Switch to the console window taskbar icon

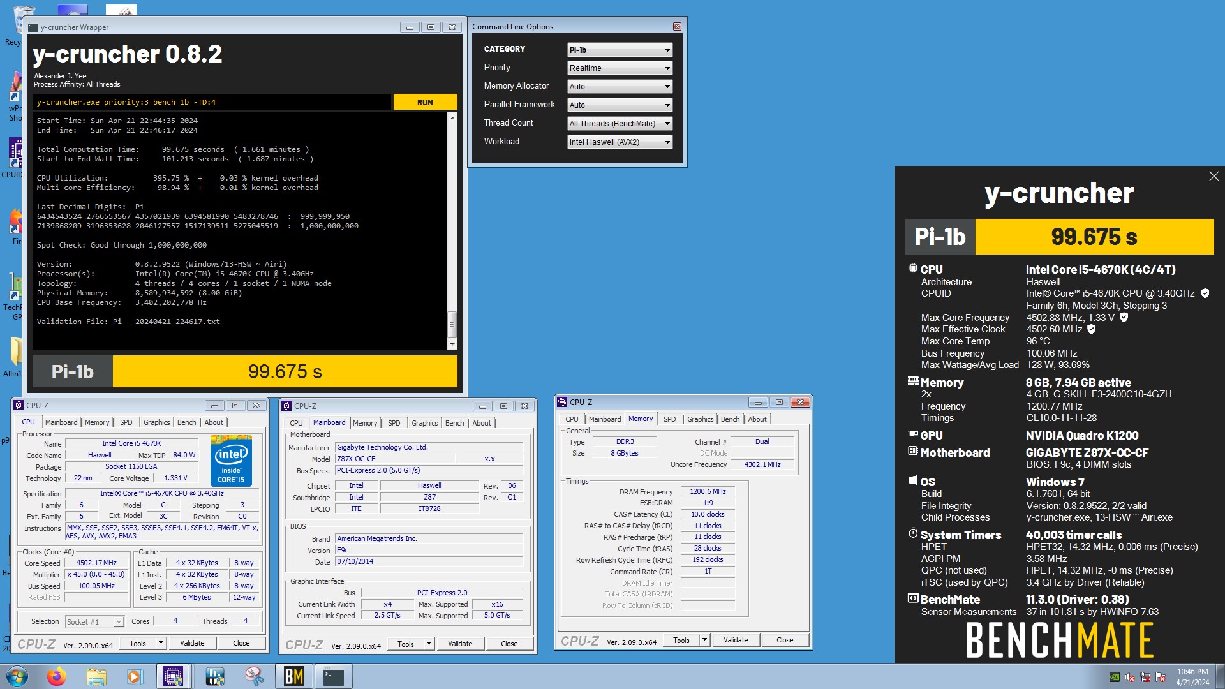[334, 676]
